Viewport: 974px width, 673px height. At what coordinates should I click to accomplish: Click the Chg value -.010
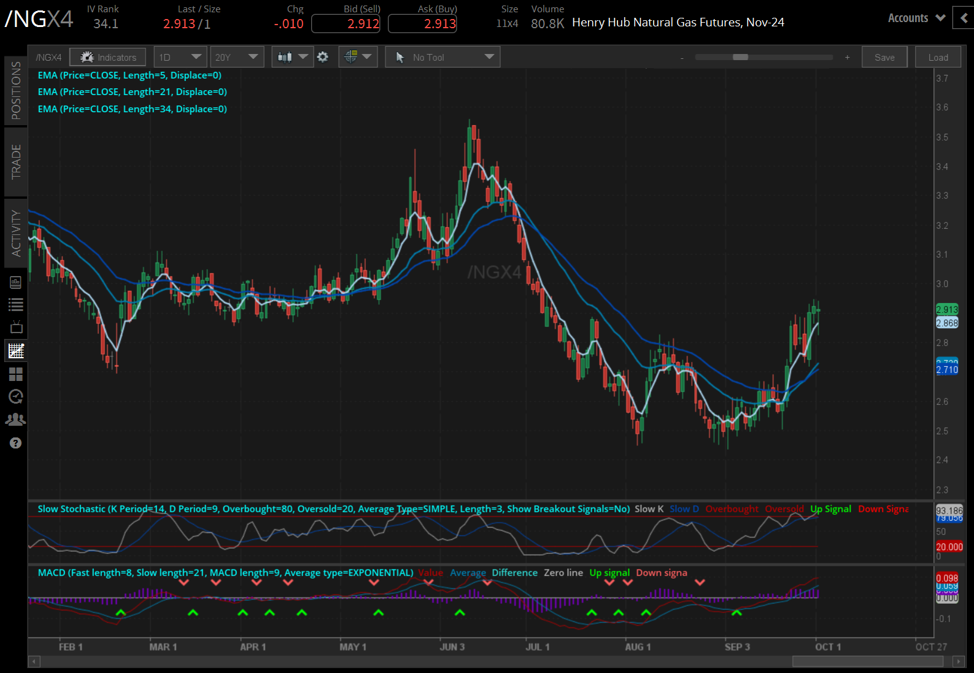pos(288,23)
